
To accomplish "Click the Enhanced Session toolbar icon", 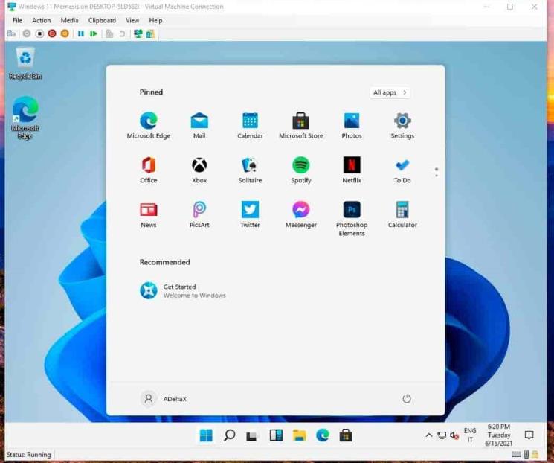I will (x=138, y=33).
